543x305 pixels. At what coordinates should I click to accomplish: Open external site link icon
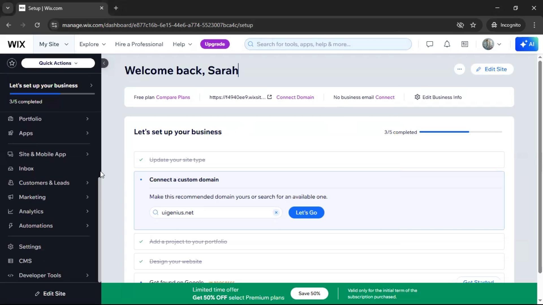270,97
